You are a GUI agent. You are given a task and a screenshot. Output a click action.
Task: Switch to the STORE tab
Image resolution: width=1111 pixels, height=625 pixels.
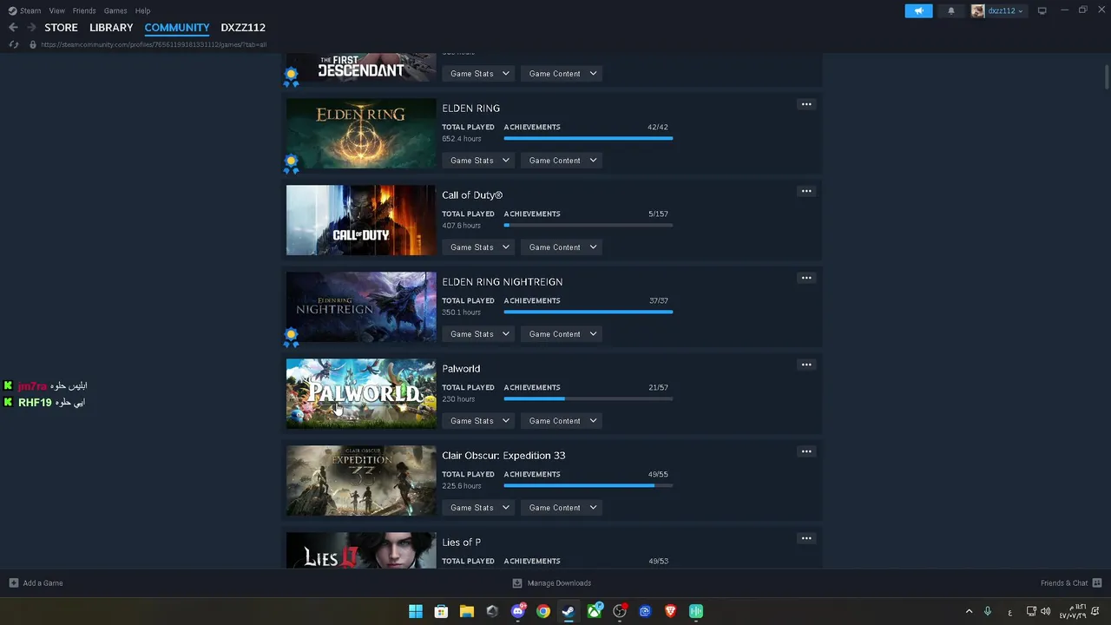coord(61,28)
